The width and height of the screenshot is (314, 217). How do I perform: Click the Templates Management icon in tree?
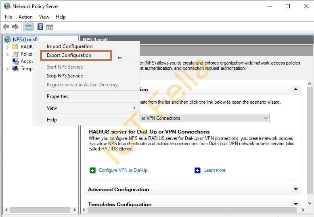coord(15,69)
